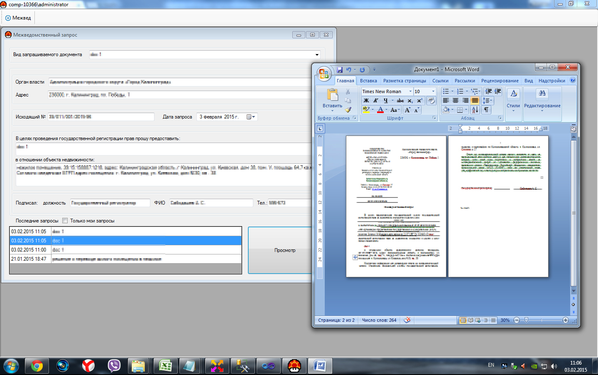
Task: Redo action in Word quick access toolbar
Action: (362, 70)
